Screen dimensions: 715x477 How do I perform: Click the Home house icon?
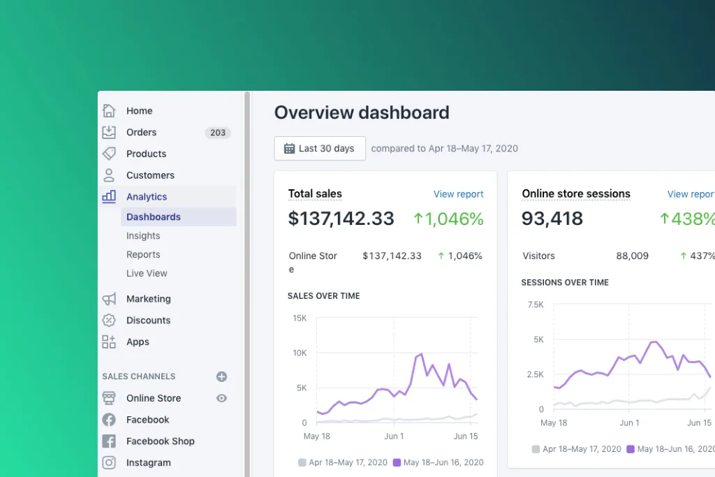pyautogui.click(x=109, y=110)
